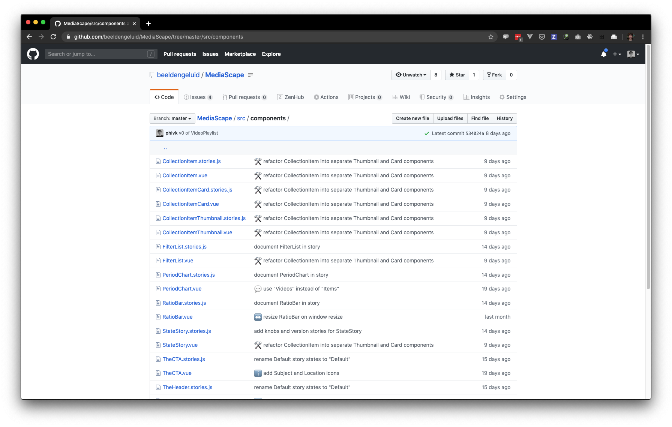The width and height of the screenshot is (672, 427).
Task: Open the user avatar menu dropdown
Action: pyautogui.click(x=633, y=54)
